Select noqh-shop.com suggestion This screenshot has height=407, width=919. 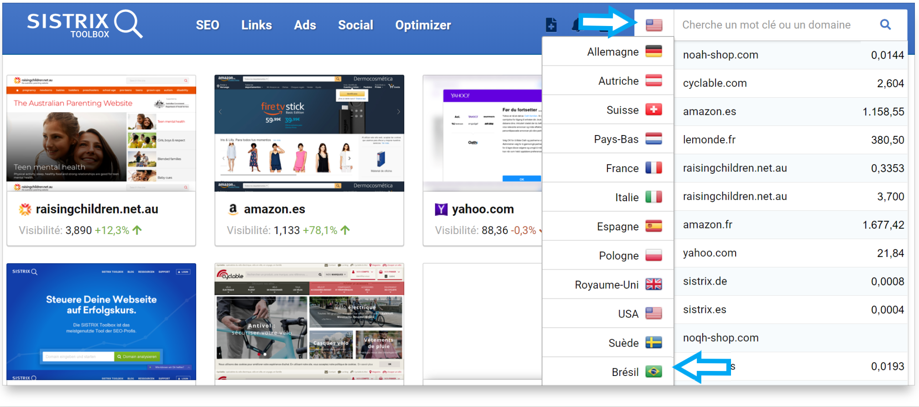tap(791, 338)
